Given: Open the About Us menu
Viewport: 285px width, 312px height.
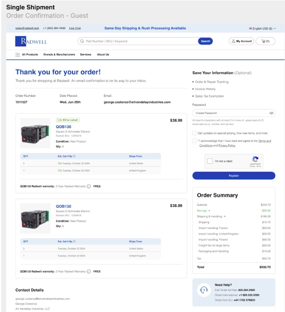Looking at the screenshot, I should pos(103,54).
